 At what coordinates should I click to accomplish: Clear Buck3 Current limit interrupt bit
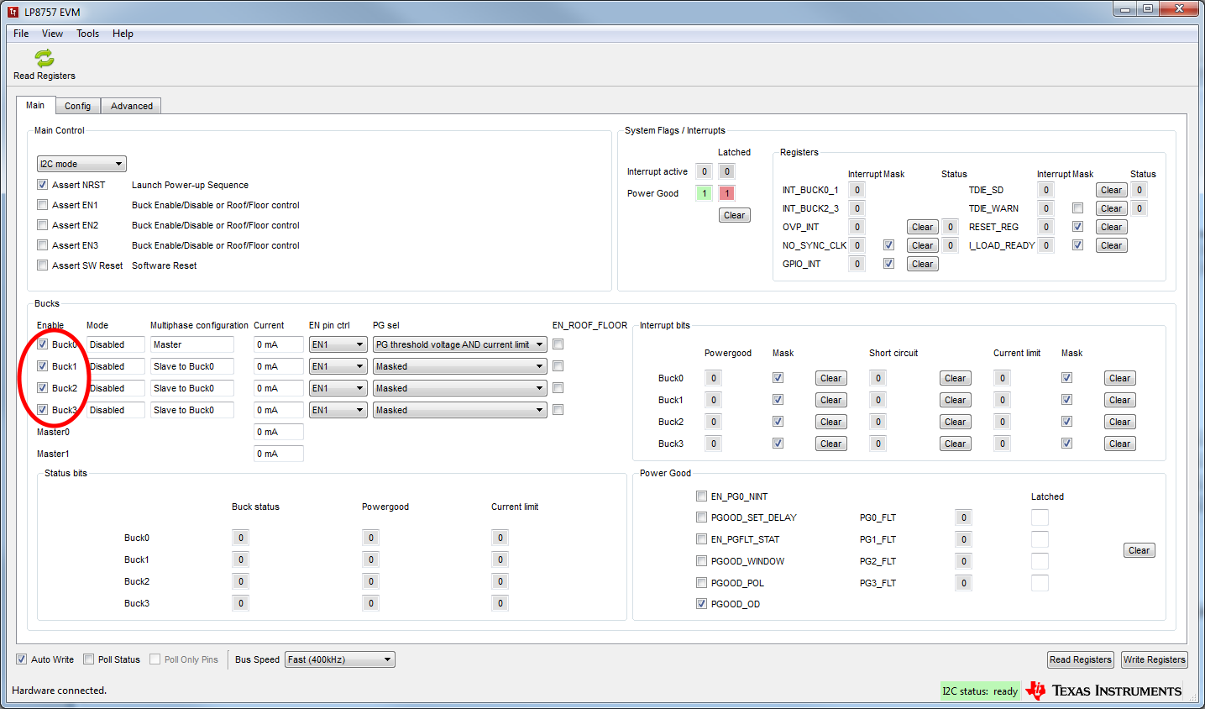pyautogui.click(x=1120, y=444)
